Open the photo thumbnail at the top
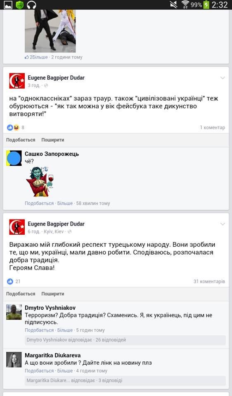The width and height of the screenshot is (232, 396). tap(50, 31)
